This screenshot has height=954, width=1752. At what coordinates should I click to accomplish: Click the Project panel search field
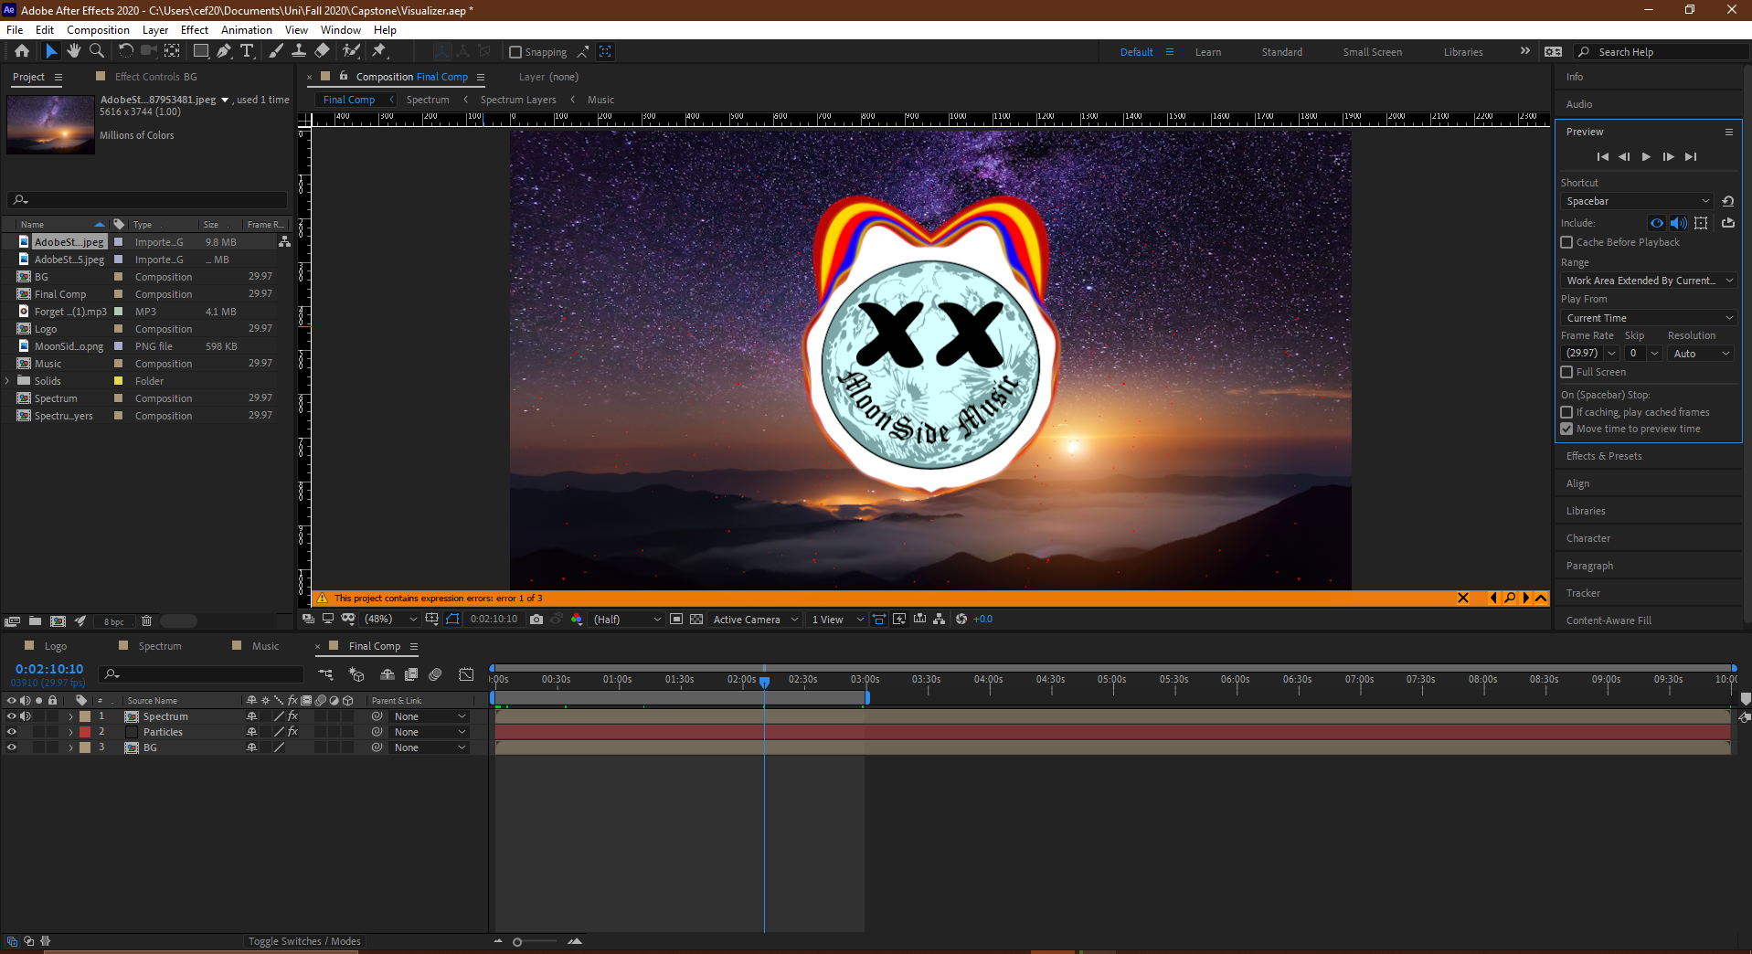pyautogui.click(x=151, y=200)
